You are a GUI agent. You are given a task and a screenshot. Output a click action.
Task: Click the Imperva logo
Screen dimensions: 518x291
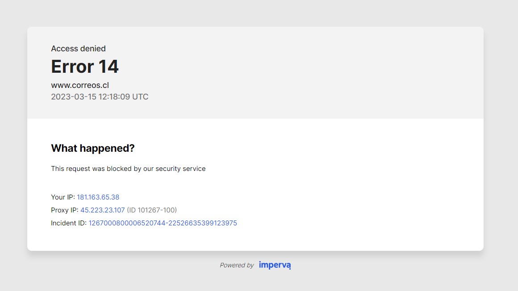[x=275, y=265]
